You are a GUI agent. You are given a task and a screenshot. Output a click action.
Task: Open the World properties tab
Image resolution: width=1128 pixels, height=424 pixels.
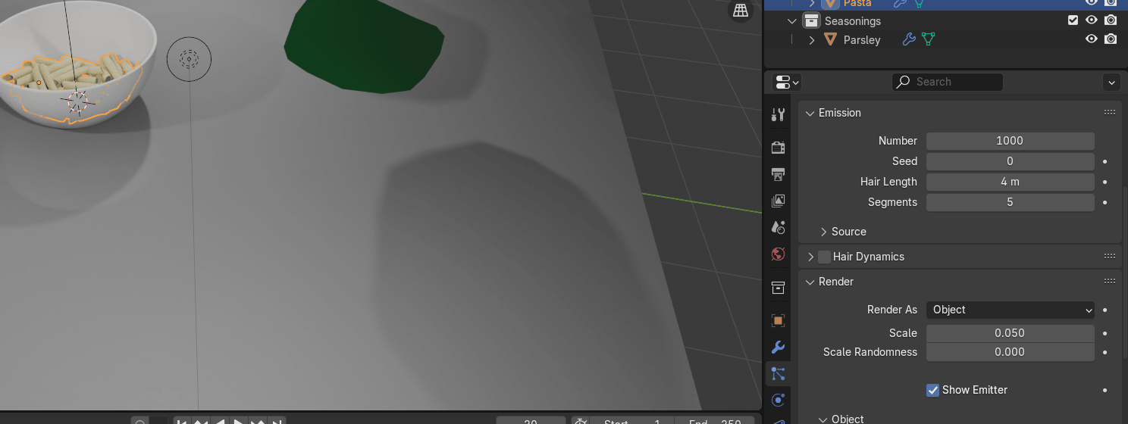pos(778,254)
